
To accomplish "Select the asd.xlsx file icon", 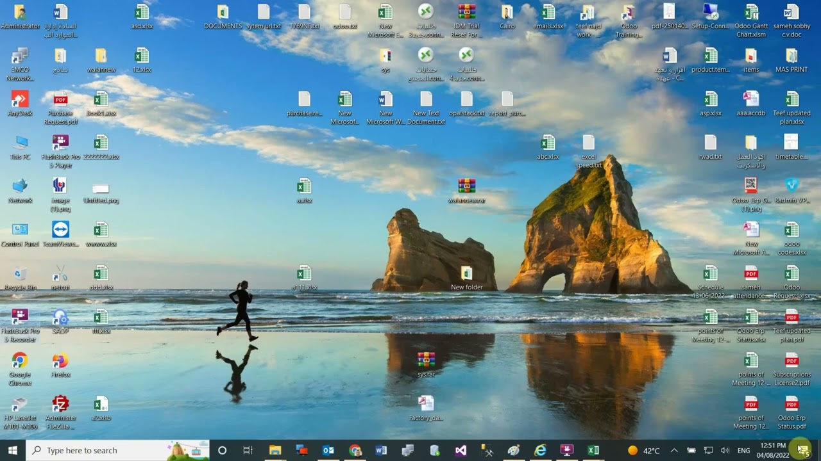I will click(142, 17).
